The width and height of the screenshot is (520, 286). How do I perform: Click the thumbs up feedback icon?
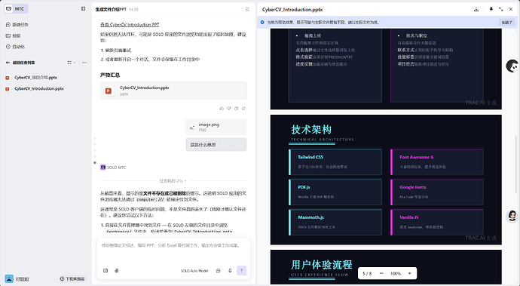[x=222, y=109]
